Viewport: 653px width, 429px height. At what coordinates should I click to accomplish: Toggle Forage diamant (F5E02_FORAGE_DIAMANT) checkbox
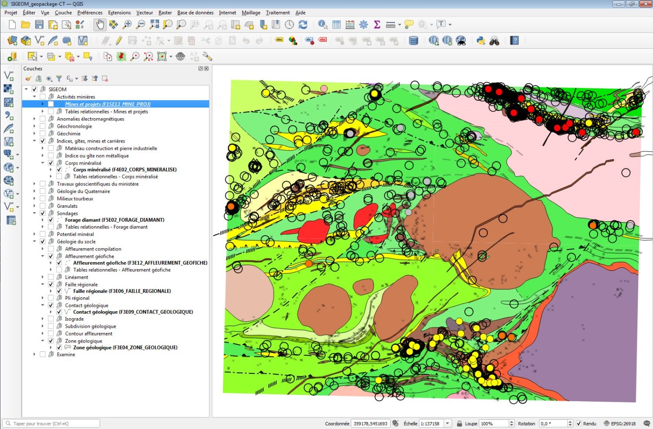click(x=51, y=220)
